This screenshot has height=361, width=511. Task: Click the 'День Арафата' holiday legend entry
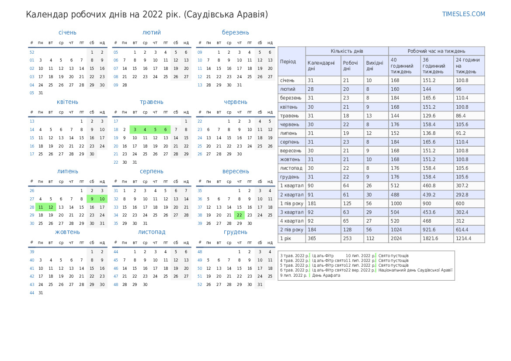coord(326,275)
